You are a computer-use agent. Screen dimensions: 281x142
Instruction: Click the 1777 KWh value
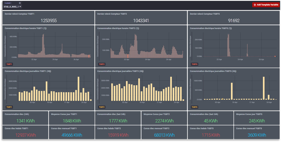[x=118, y=121]
